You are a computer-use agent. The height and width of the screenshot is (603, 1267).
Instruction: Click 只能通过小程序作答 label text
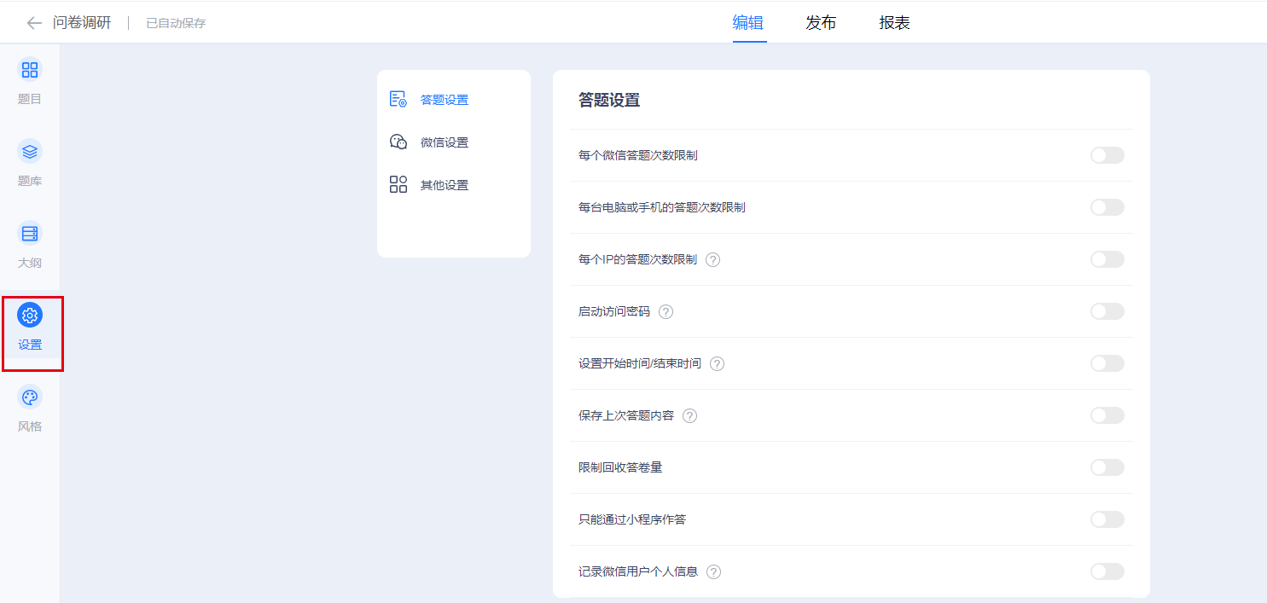(632, 519)
